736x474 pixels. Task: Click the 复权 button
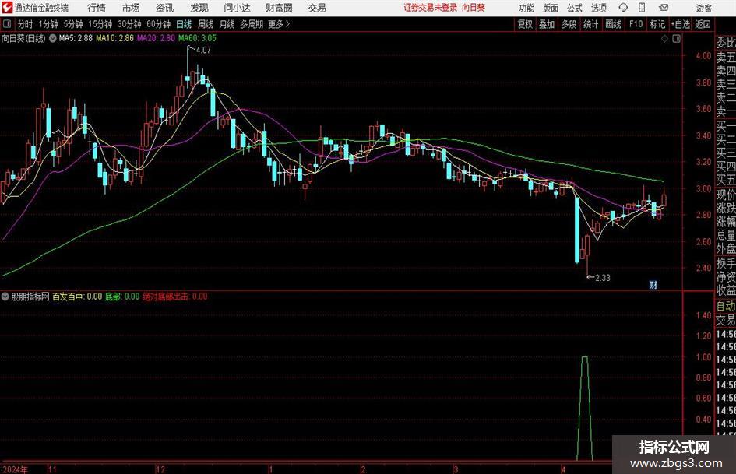tap(525, 24)
